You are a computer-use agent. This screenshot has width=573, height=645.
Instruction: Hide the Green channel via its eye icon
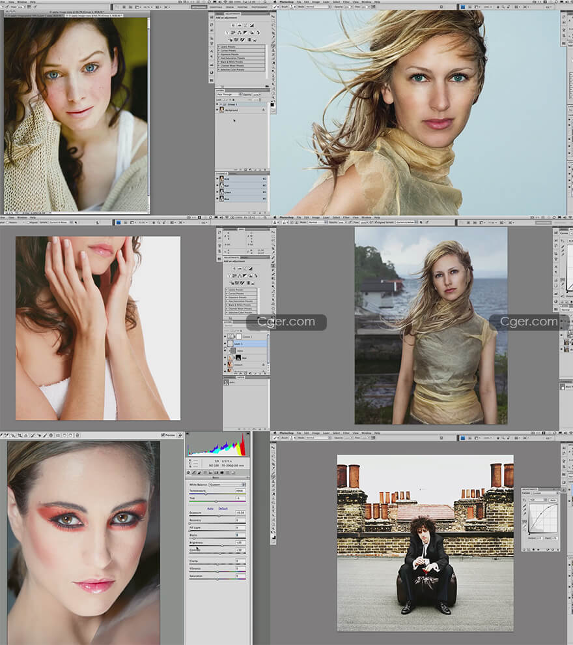pyautogui.click(x=217, y=192)
